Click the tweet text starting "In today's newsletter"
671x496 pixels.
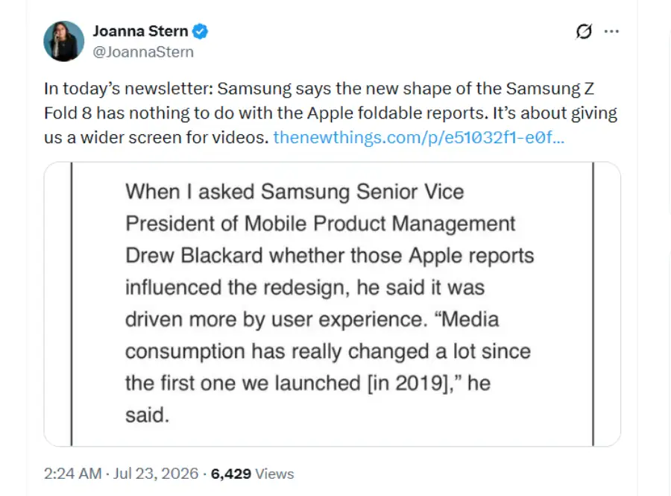point(330,113)
